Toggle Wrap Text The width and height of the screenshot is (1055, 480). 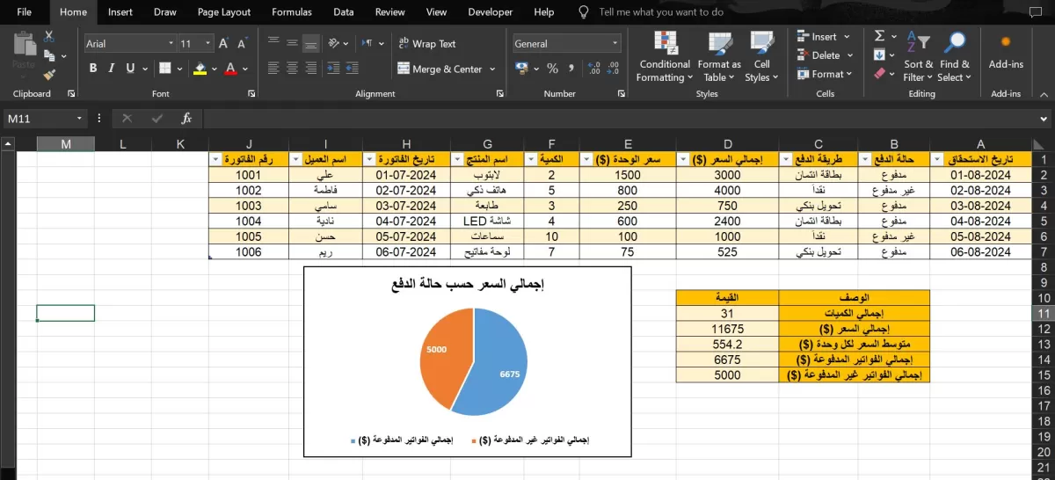click(x=427, y=43)
